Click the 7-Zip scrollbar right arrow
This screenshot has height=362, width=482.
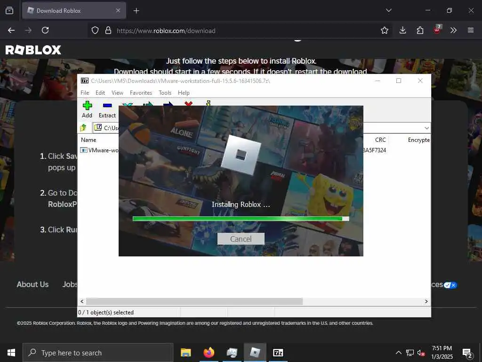point(426,301)
